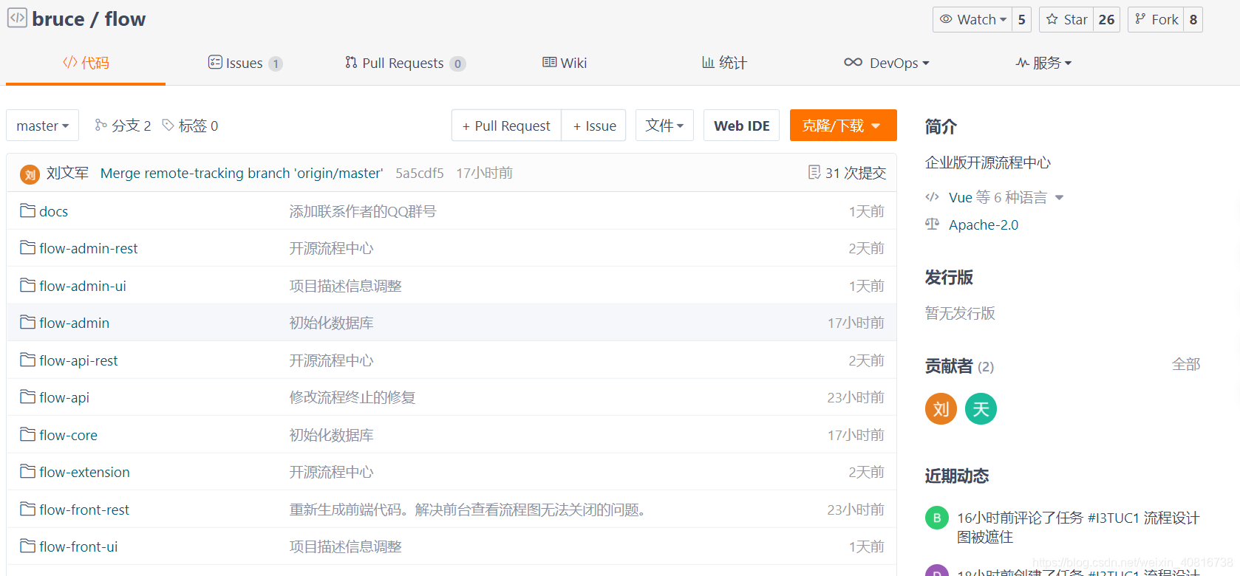
Task: Click the star count 26
Action: click(x=1106, y=19)
